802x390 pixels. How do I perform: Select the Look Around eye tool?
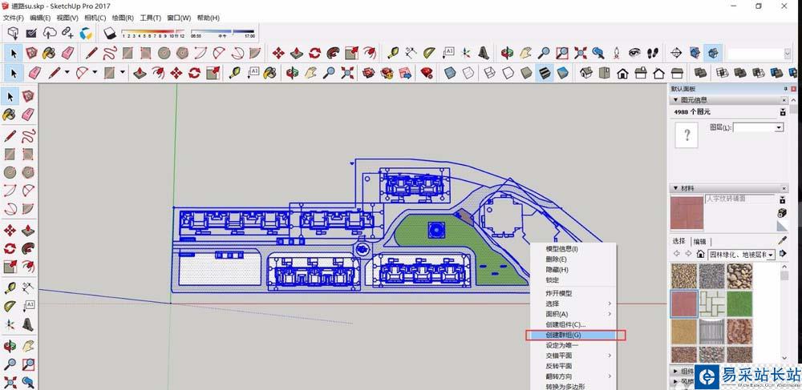(634, 53)
